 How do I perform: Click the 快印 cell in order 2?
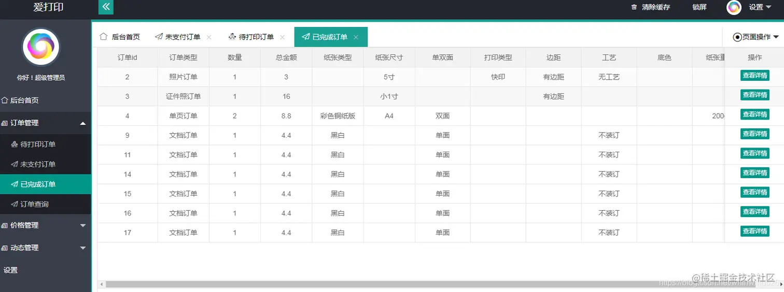tap(498, 77)
